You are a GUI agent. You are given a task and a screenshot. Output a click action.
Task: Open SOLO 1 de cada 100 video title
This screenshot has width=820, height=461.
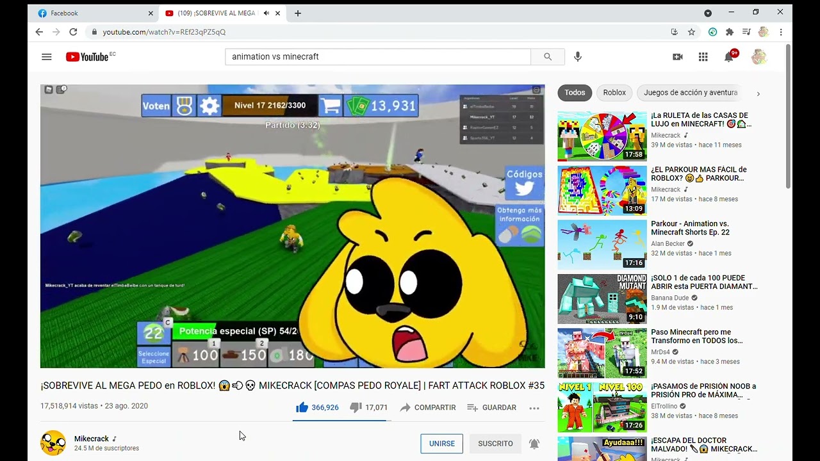[704, 282]
